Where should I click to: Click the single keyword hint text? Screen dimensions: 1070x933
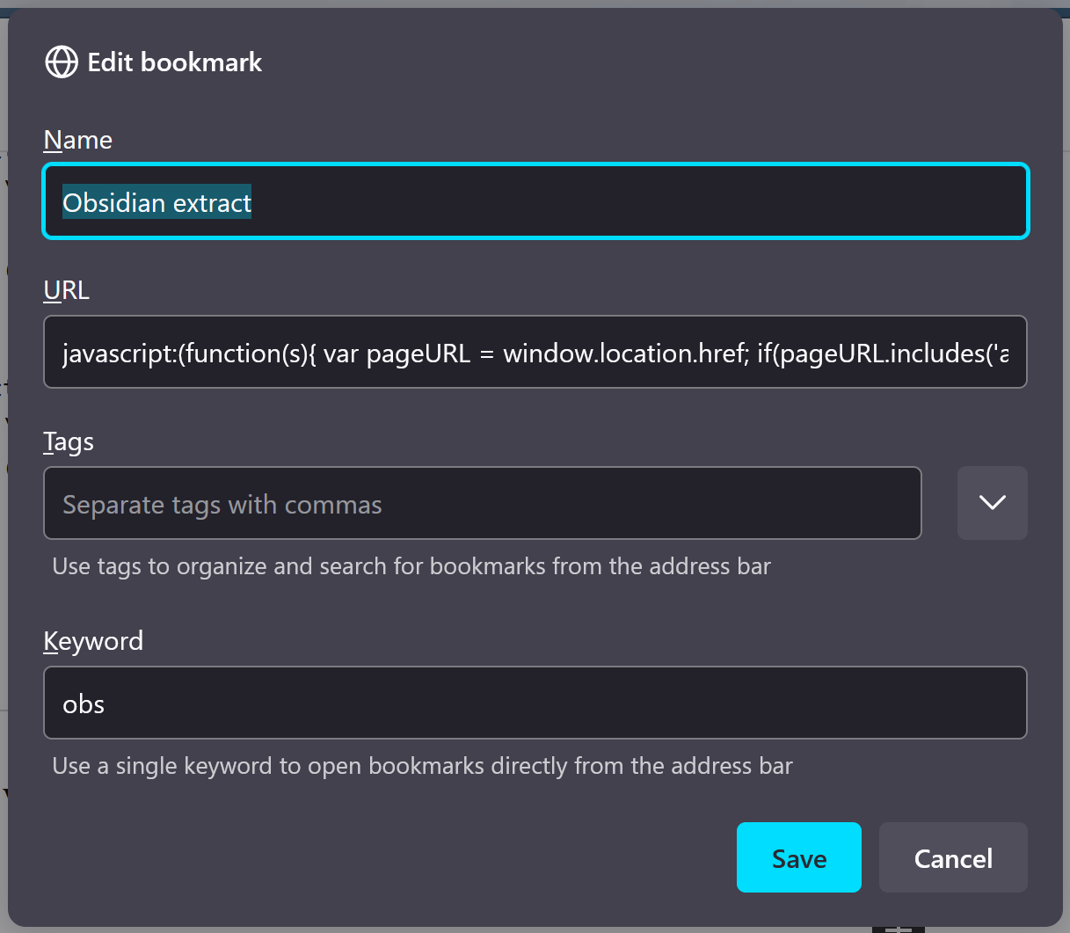pos(422,766)
